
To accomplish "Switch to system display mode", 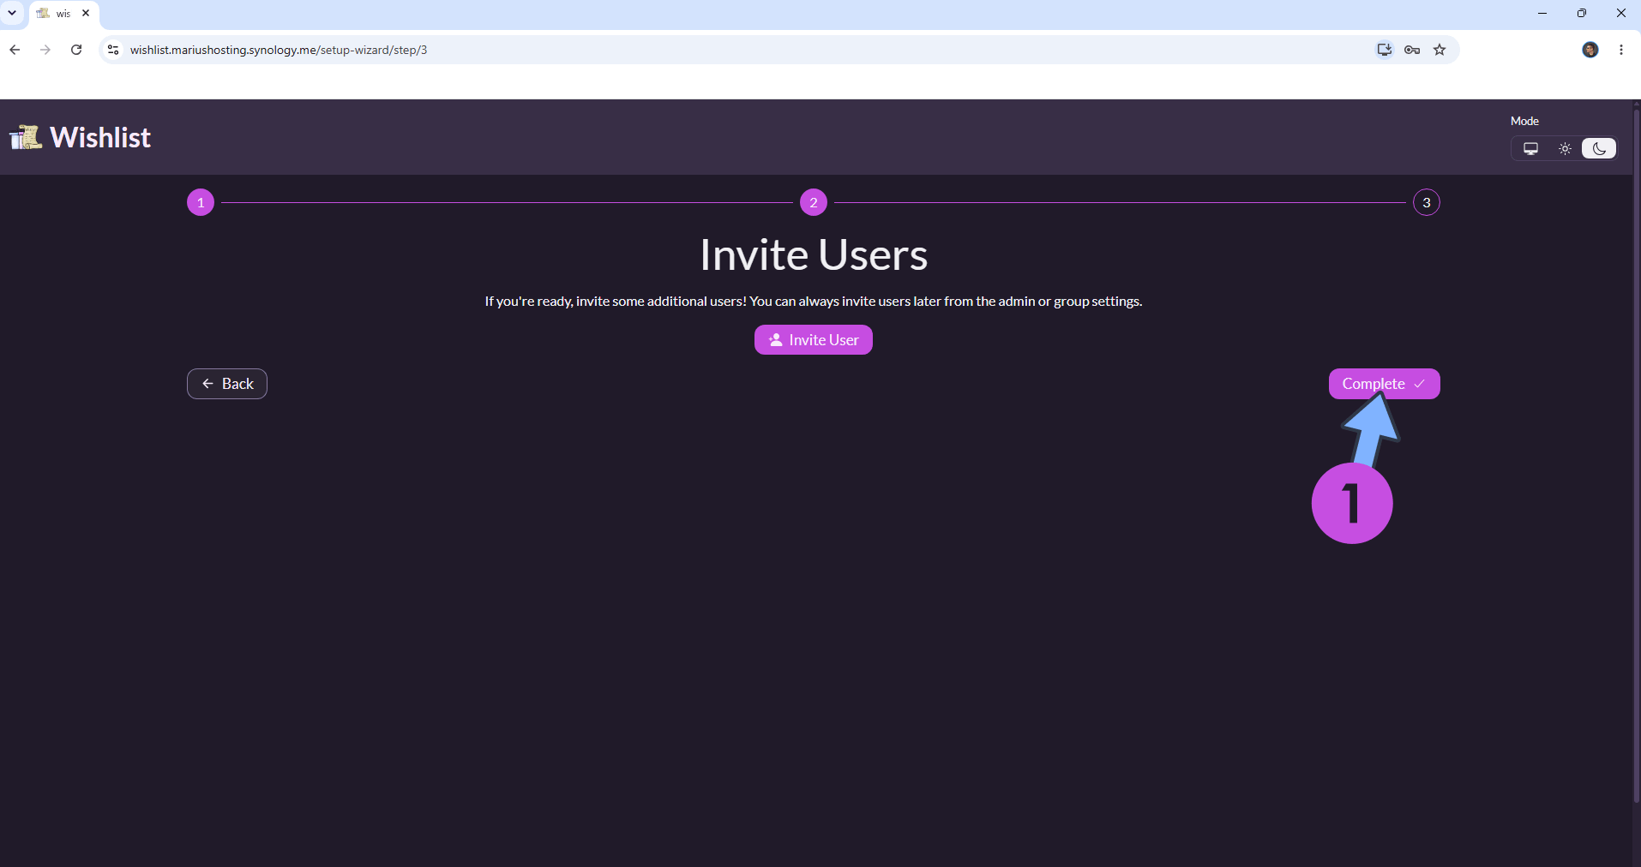I will (1530, 148).
